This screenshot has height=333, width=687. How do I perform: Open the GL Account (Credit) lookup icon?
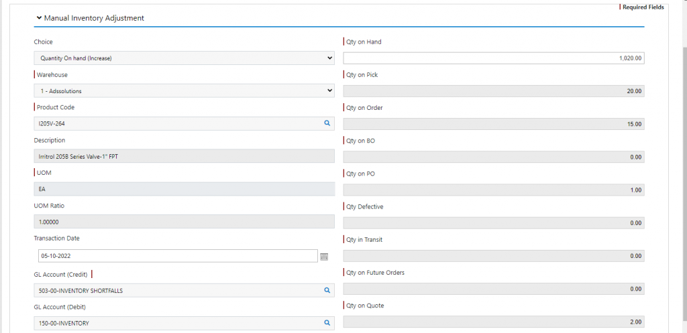327,290
